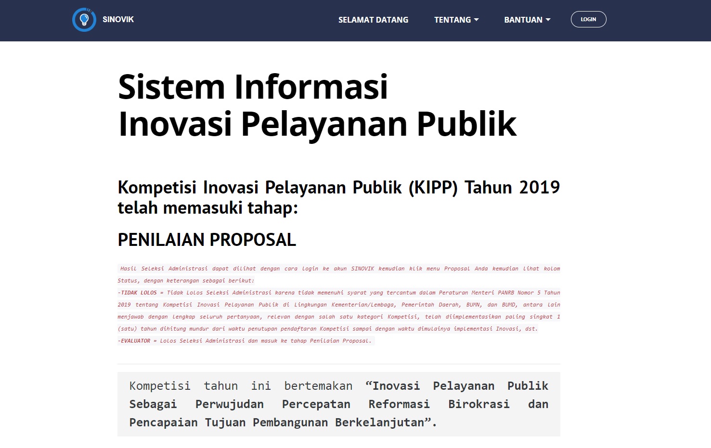Click the '-EVALUATOR' status explanation text

pyautogui.click(x=246, y=341)
